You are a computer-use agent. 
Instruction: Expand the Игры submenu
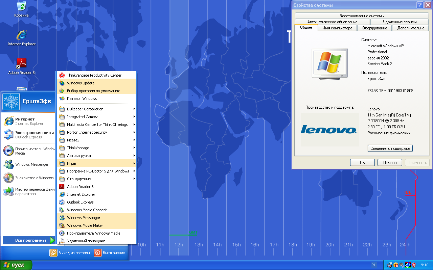pyautogui.click(x=96, y=163)
